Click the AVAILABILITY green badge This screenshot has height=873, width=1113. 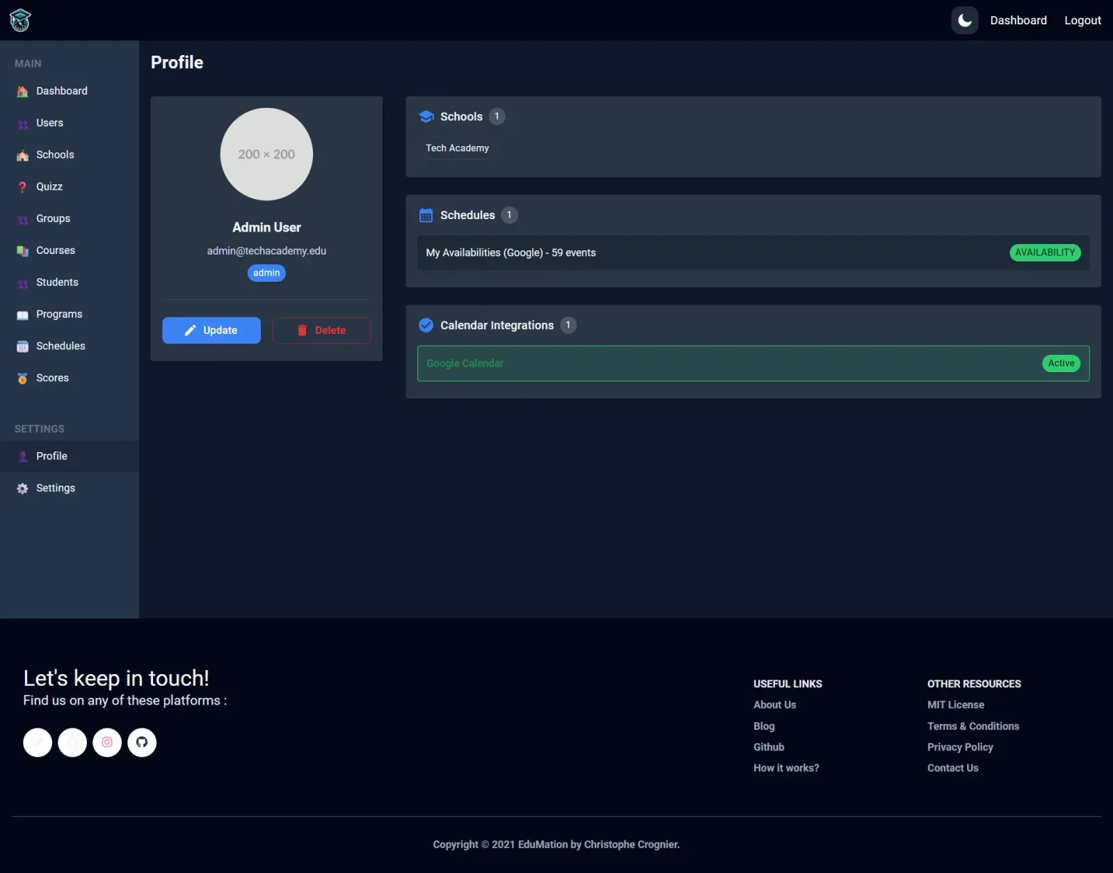click(1045, 253)
